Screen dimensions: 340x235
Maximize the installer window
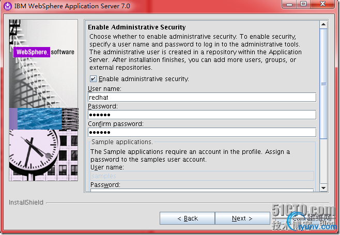pyautogui.click(x=303, y=5)
